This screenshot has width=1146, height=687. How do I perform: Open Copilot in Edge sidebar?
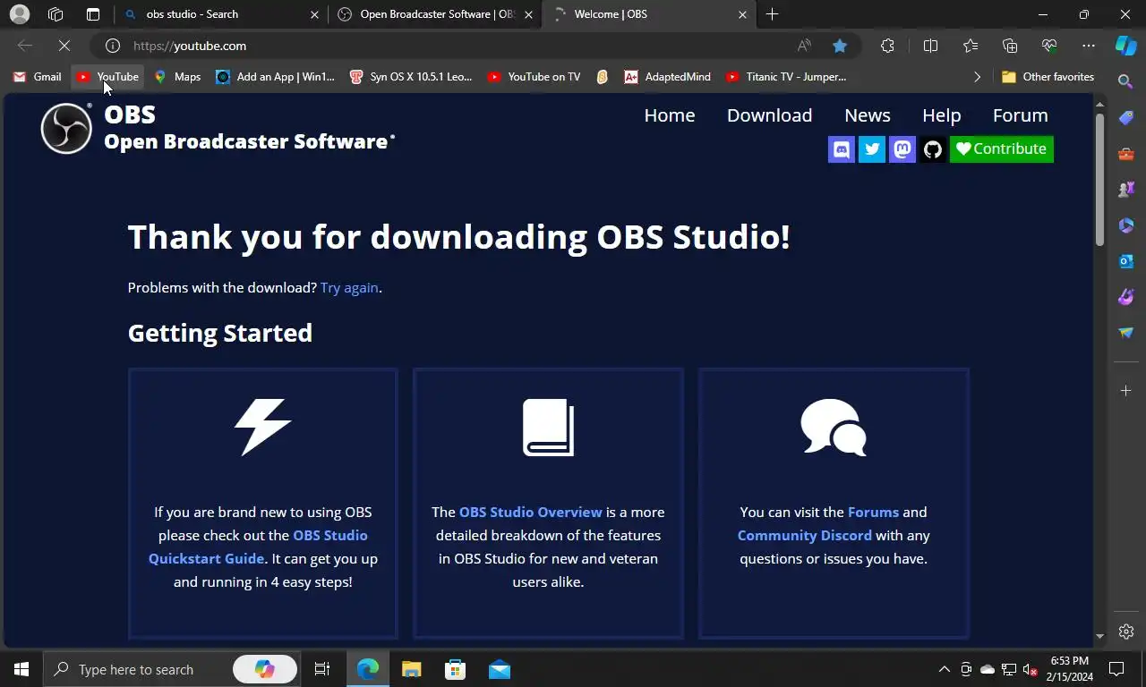coord(1126,46)
